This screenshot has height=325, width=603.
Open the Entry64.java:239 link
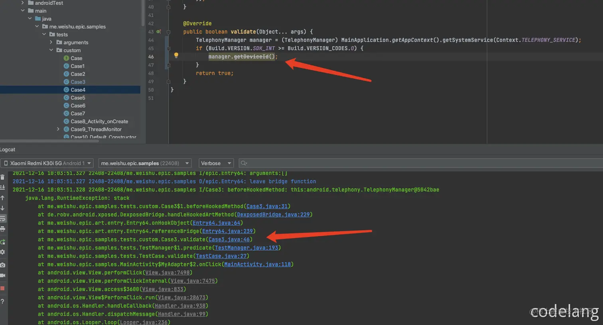[227, 231]
